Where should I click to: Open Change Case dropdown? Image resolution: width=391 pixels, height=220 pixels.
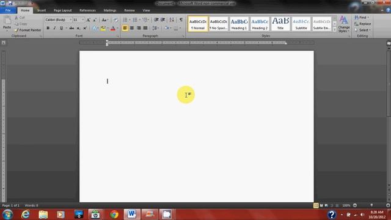click(x=104, y=20)
